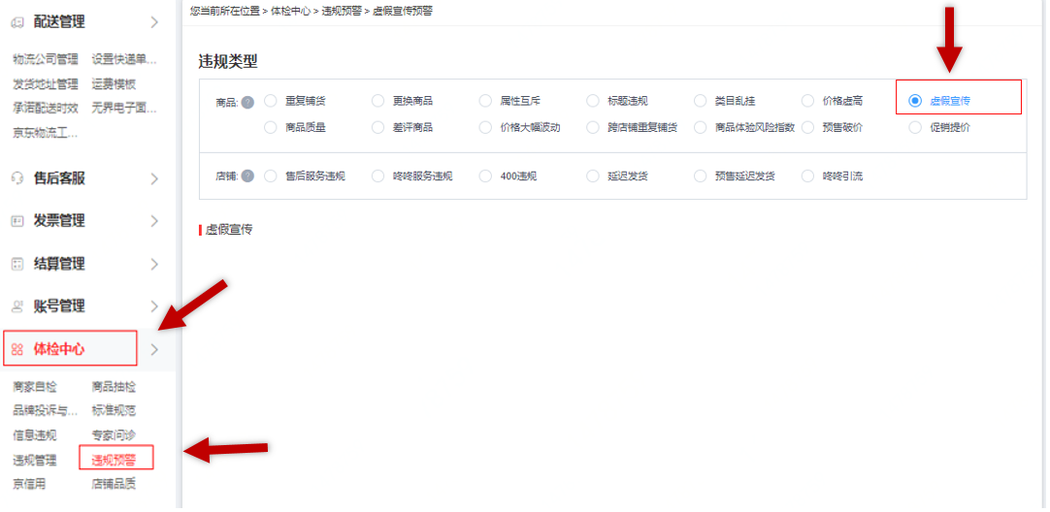
Task: Go to 商家自检 under 体检中心
Action: tap(35, 387)
